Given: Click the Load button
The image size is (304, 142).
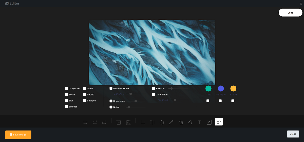Looking at the screenshot, I should [x=290, y=13].
